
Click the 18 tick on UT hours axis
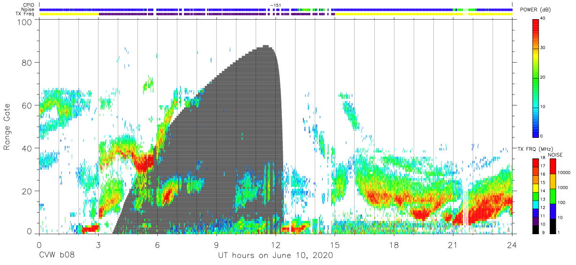394,244
